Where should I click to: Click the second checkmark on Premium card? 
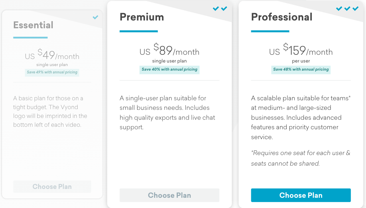[x=224, y=8]
